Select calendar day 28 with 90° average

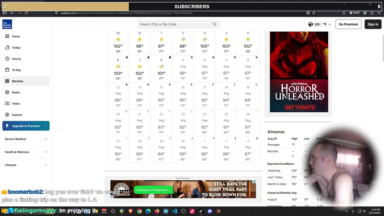pos(140,149)
